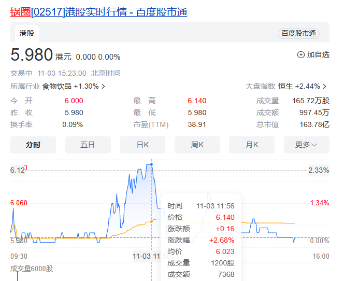The image size is (344, 281).
Task: Click the 最高 value 6.140
Action: pyautogui.click(x=197, y=101)
